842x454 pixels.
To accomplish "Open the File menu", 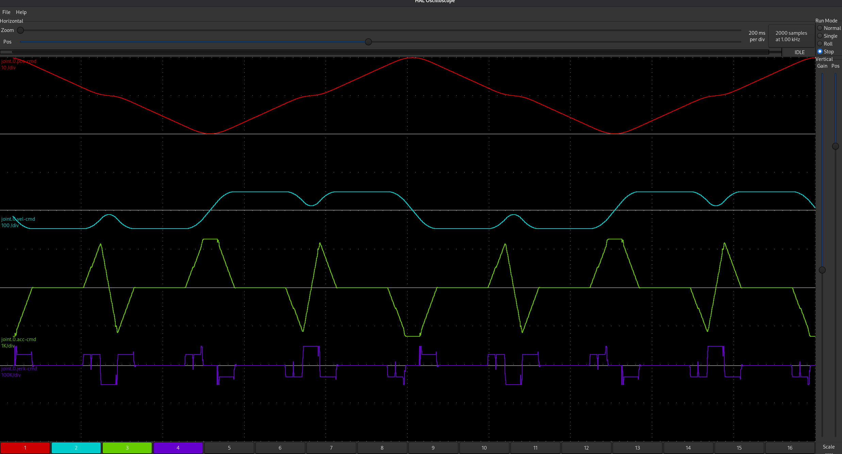I will pos(6,12).
